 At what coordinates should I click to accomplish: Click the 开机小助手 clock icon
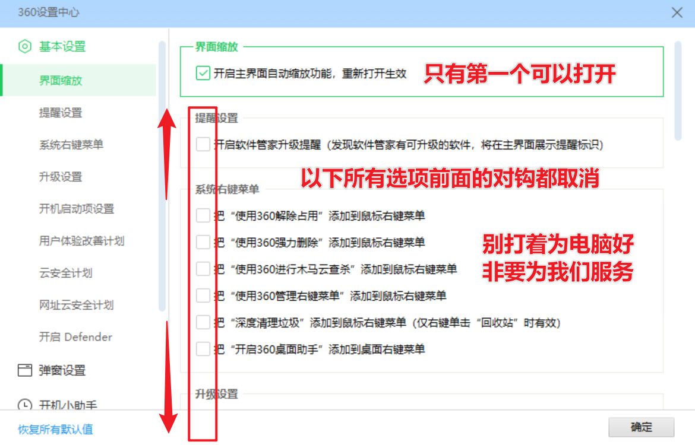[x=25, y=405]
